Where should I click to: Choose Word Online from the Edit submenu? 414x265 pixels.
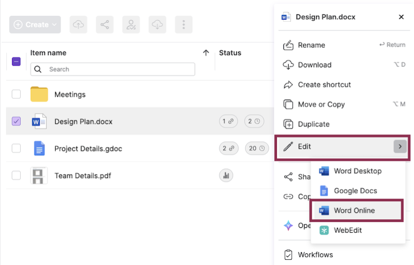point(354,210)
